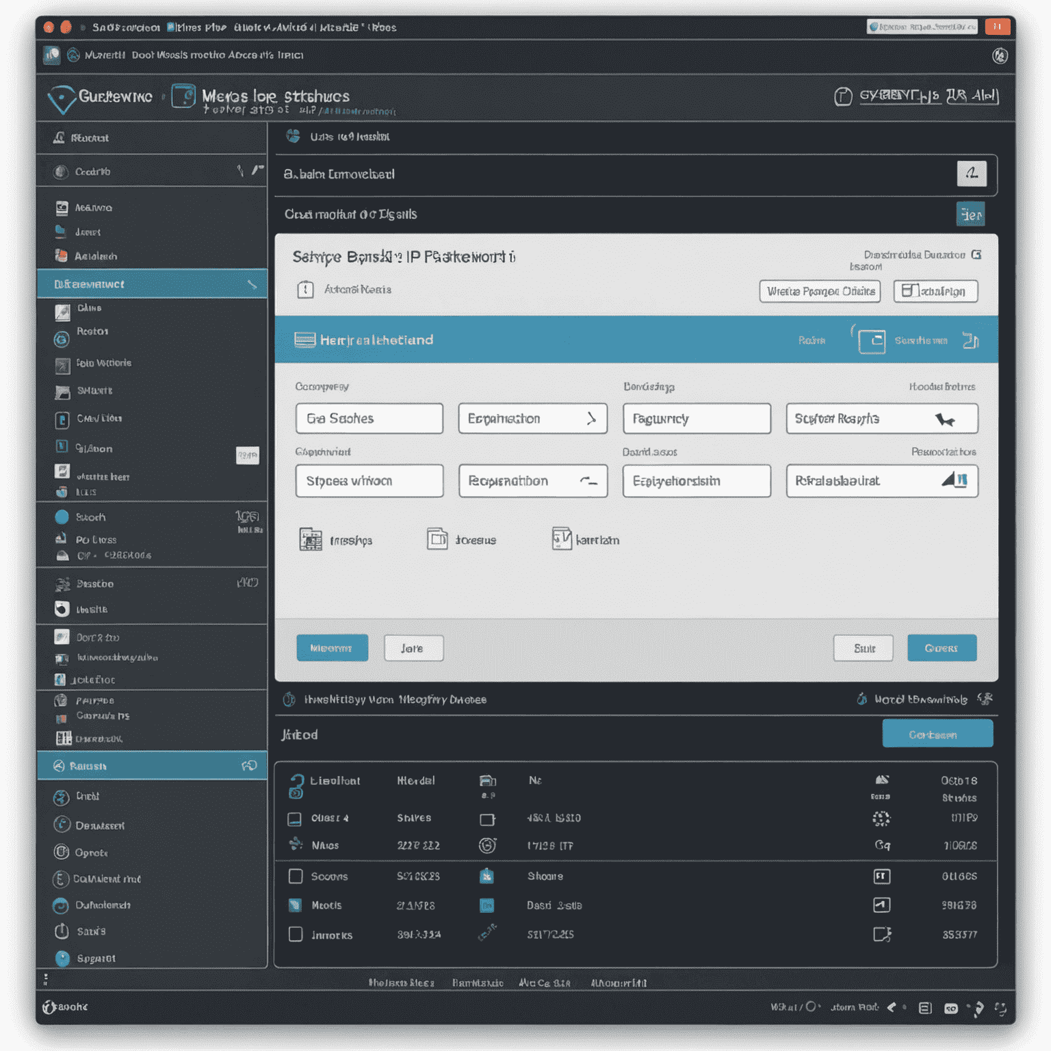Click the Iarrlam checkbox icon
This screenshot has width=1051, height=1051.
click(x=562, y=539)
